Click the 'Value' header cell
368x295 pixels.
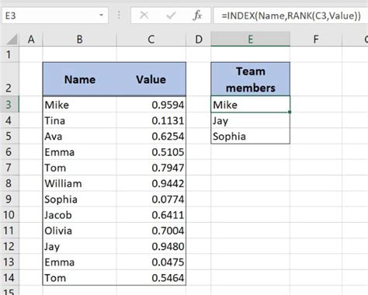(151, 79)
